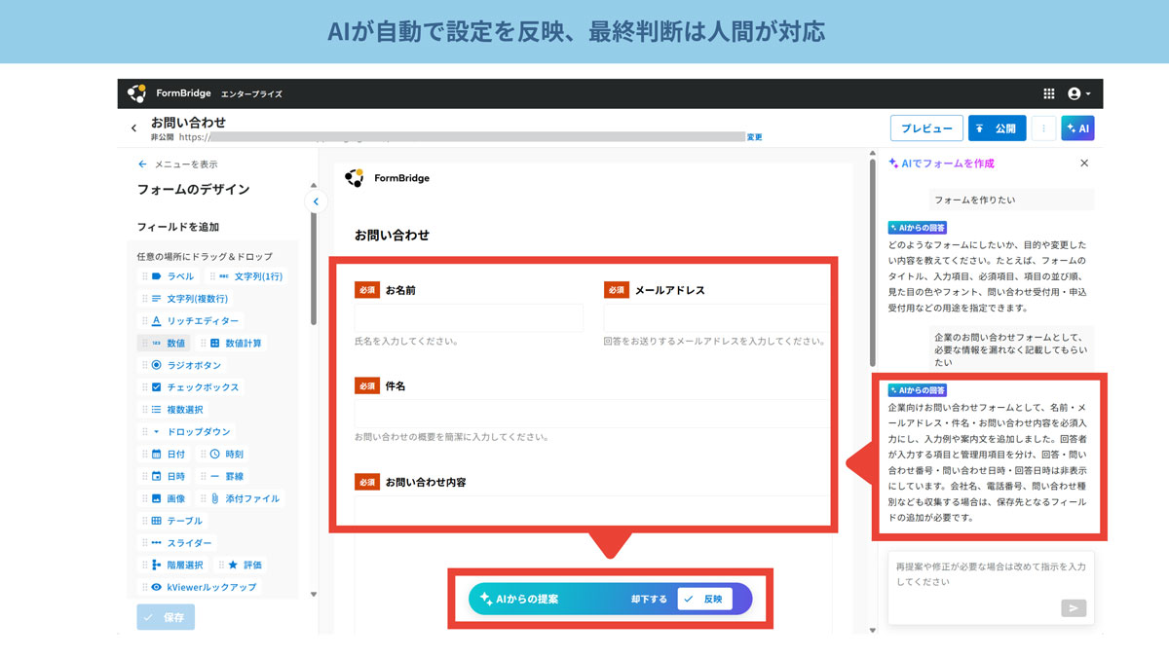The width and height of the screenshot is (1169, 657).
Task: Select the ラジオボタン field type
Action: (182, 365)
